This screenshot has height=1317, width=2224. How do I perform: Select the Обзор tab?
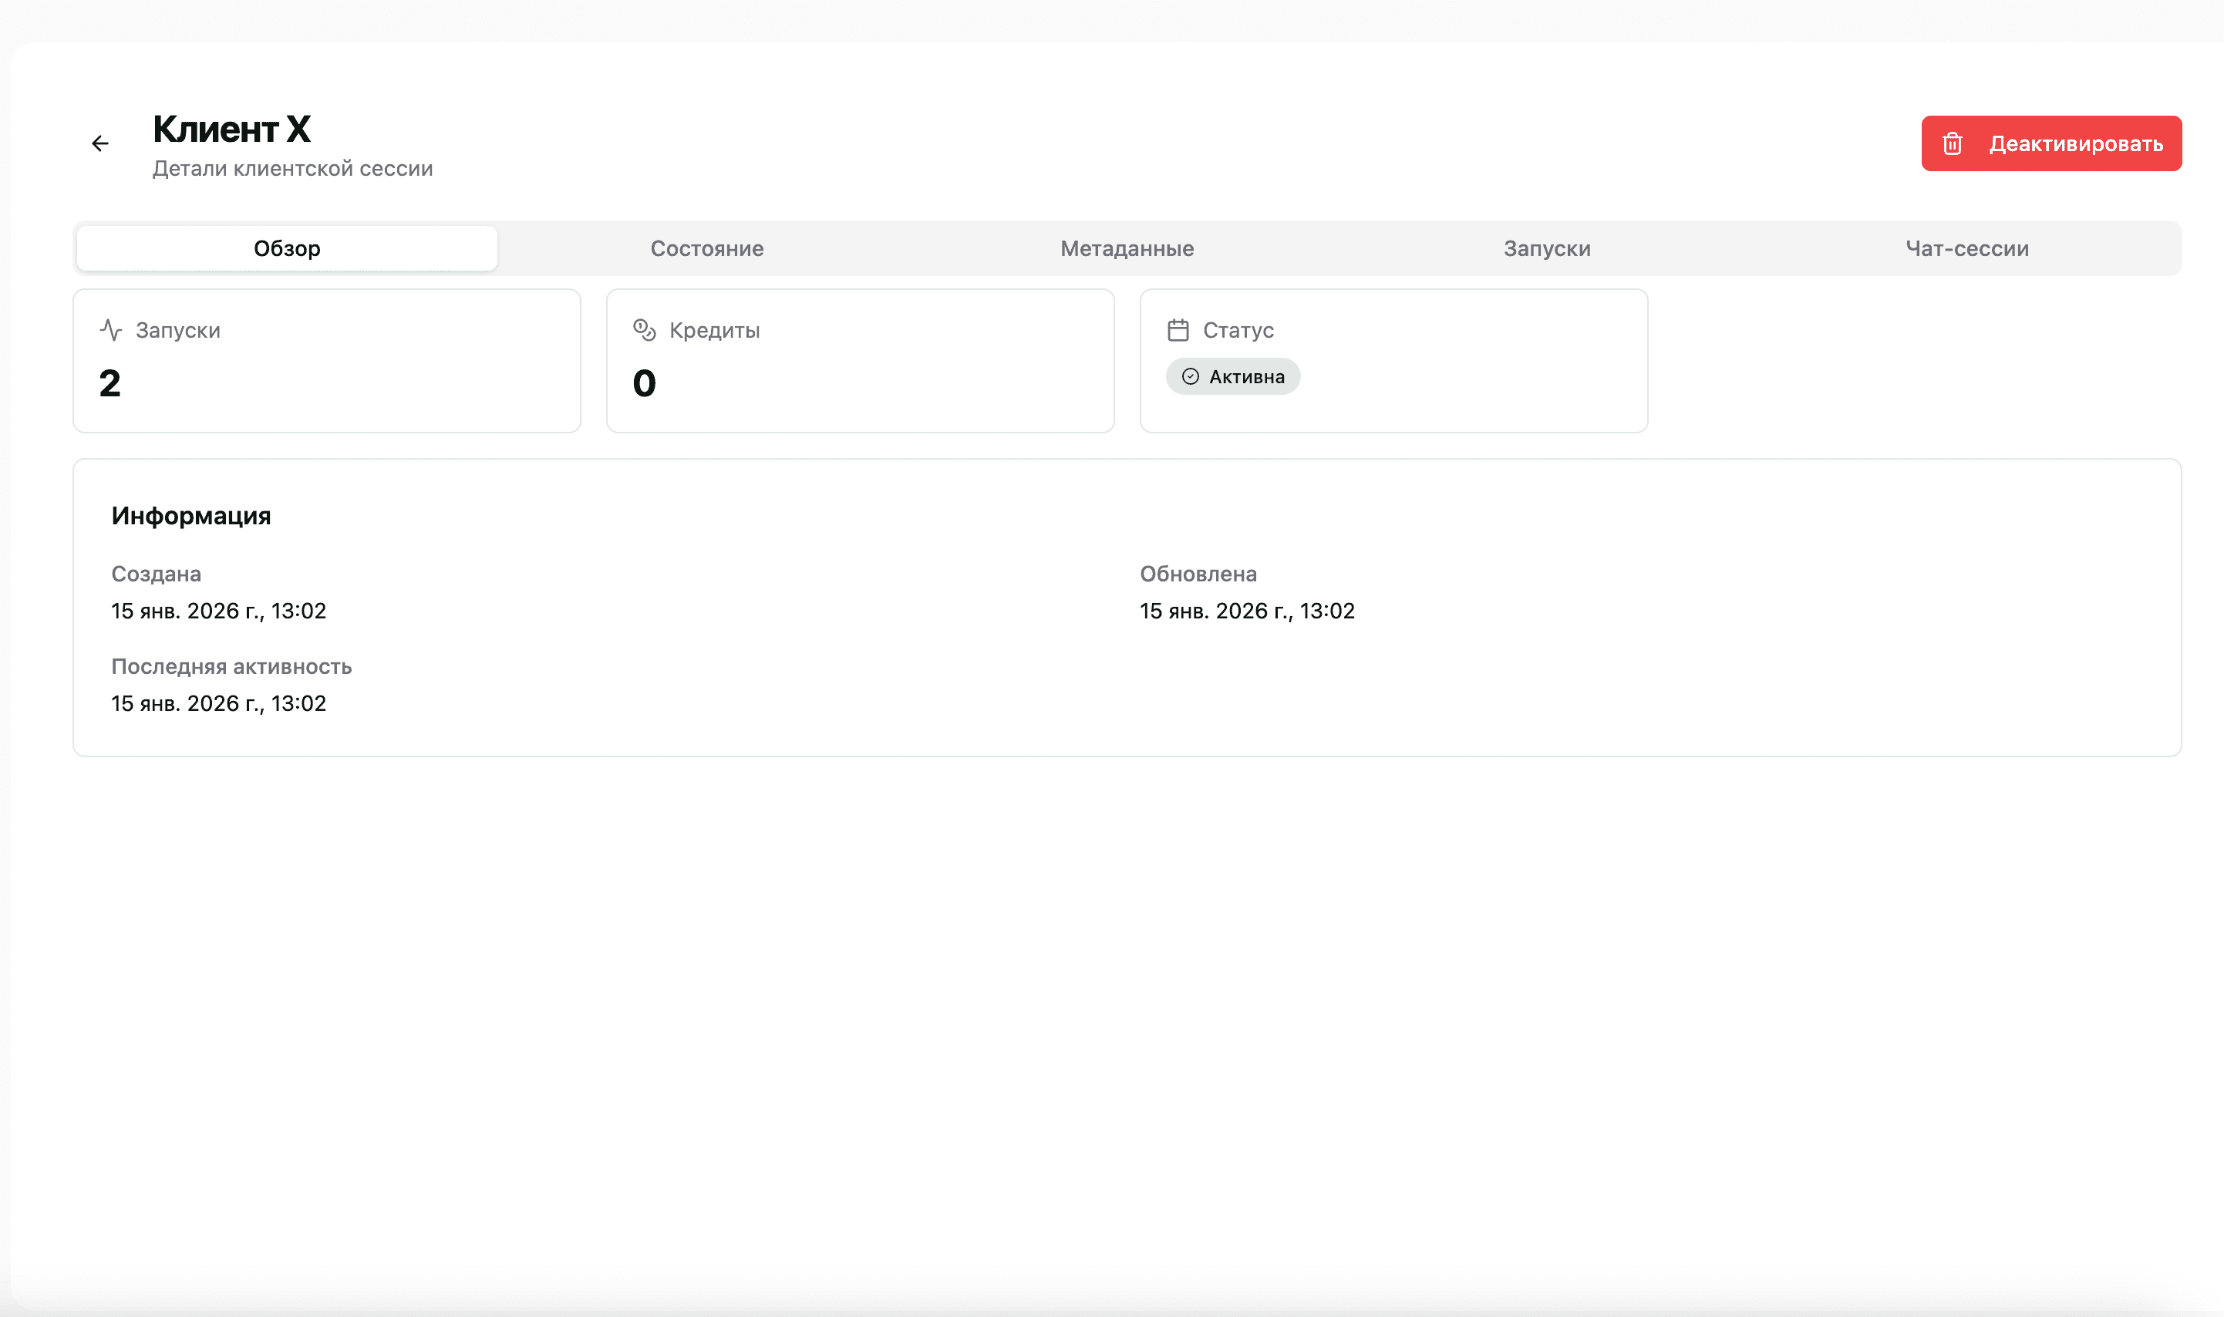pyautogui.click(x=287, y=248)
